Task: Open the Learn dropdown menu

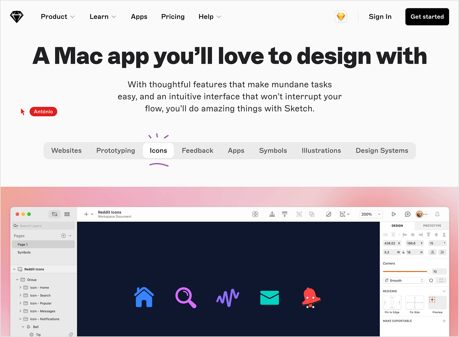Action: [103, 17]
